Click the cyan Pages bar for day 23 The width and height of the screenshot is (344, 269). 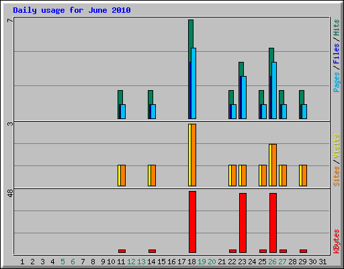point(244,98)
